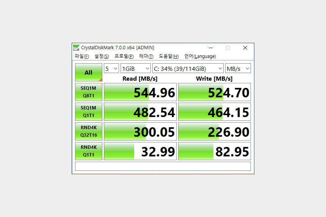Close the CrystalDiskMark window
This screenshot has height=217, width=326.
coord(245,48)
